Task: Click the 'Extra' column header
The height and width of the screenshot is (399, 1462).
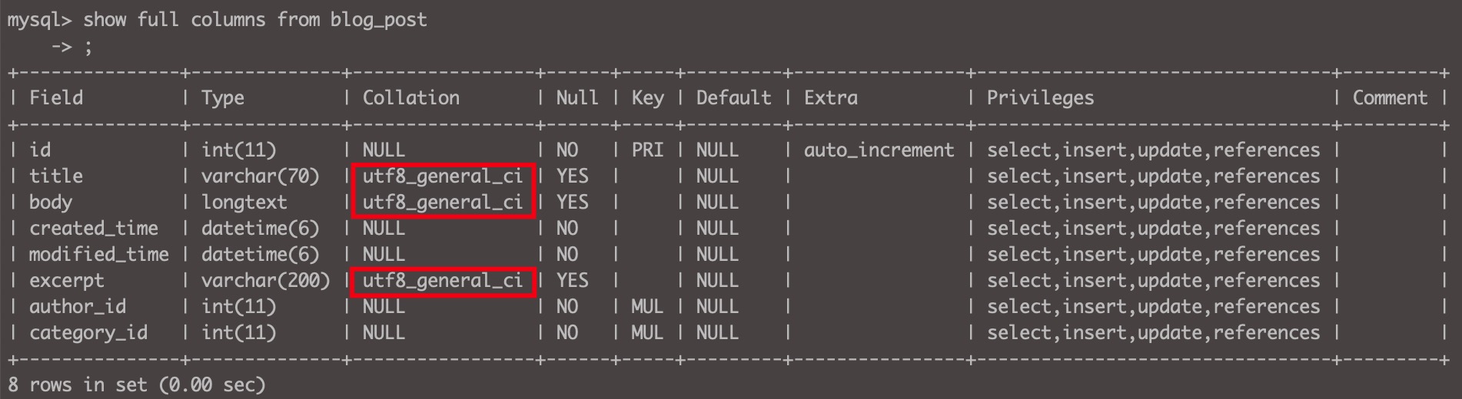Action: tap(830, 98)
